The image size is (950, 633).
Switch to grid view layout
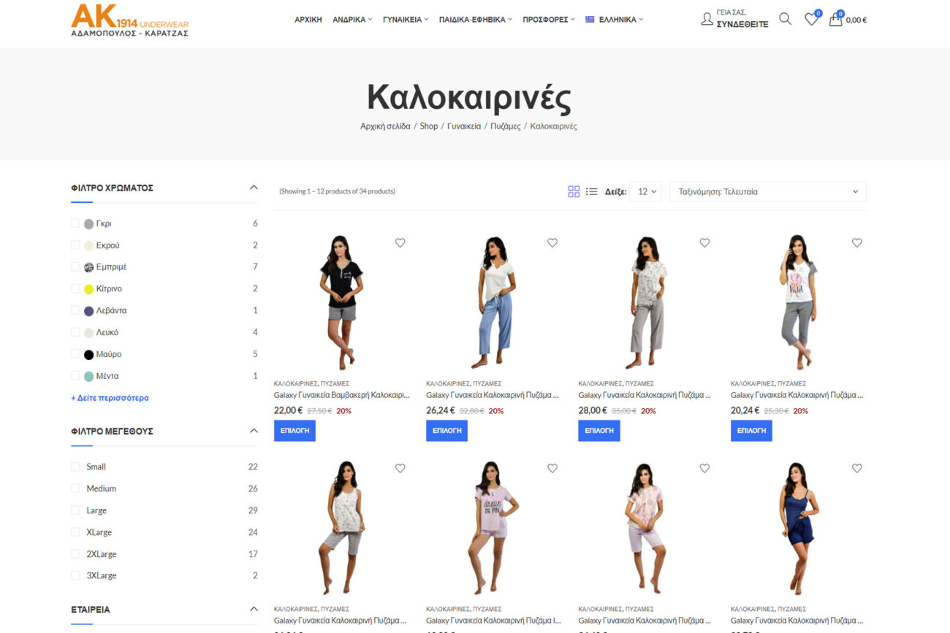(574, 191)
